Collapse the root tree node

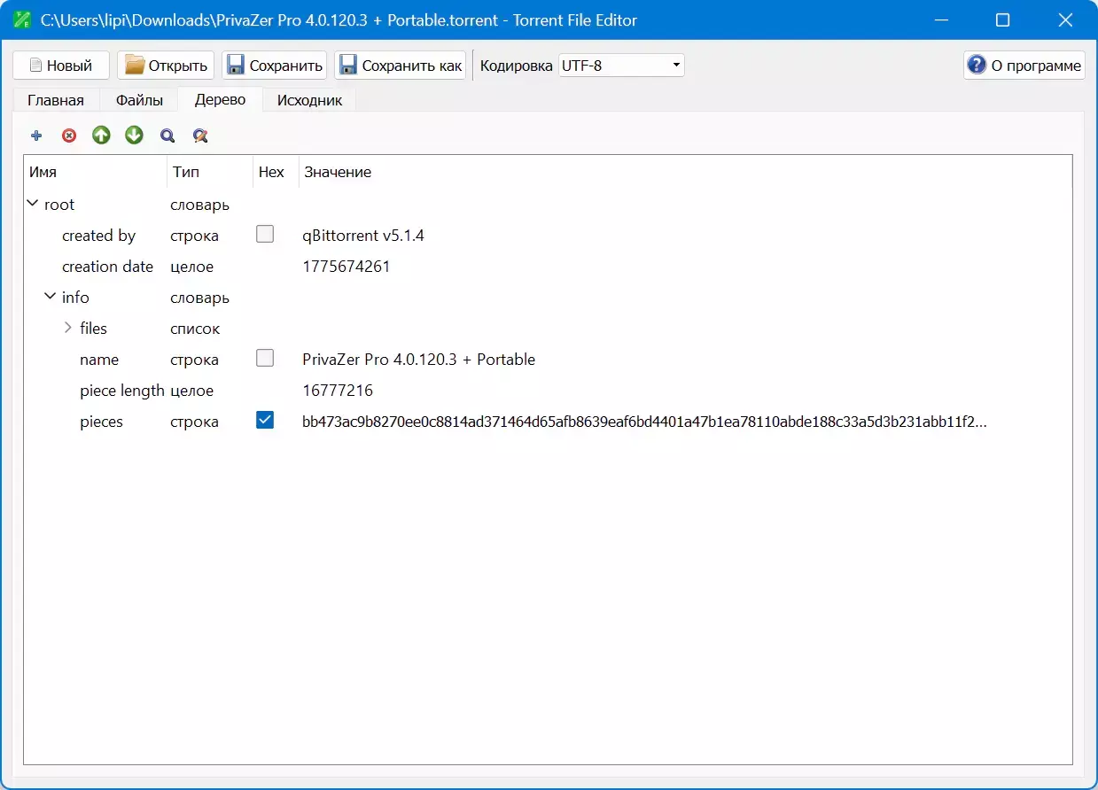point(33,205)
